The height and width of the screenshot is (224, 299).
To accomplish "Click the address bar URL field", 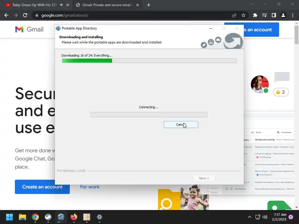I will [133, 15].
